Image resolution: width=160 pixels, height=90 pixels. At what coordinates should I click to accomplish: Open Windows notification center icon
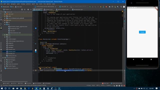[x=157, y=88]
